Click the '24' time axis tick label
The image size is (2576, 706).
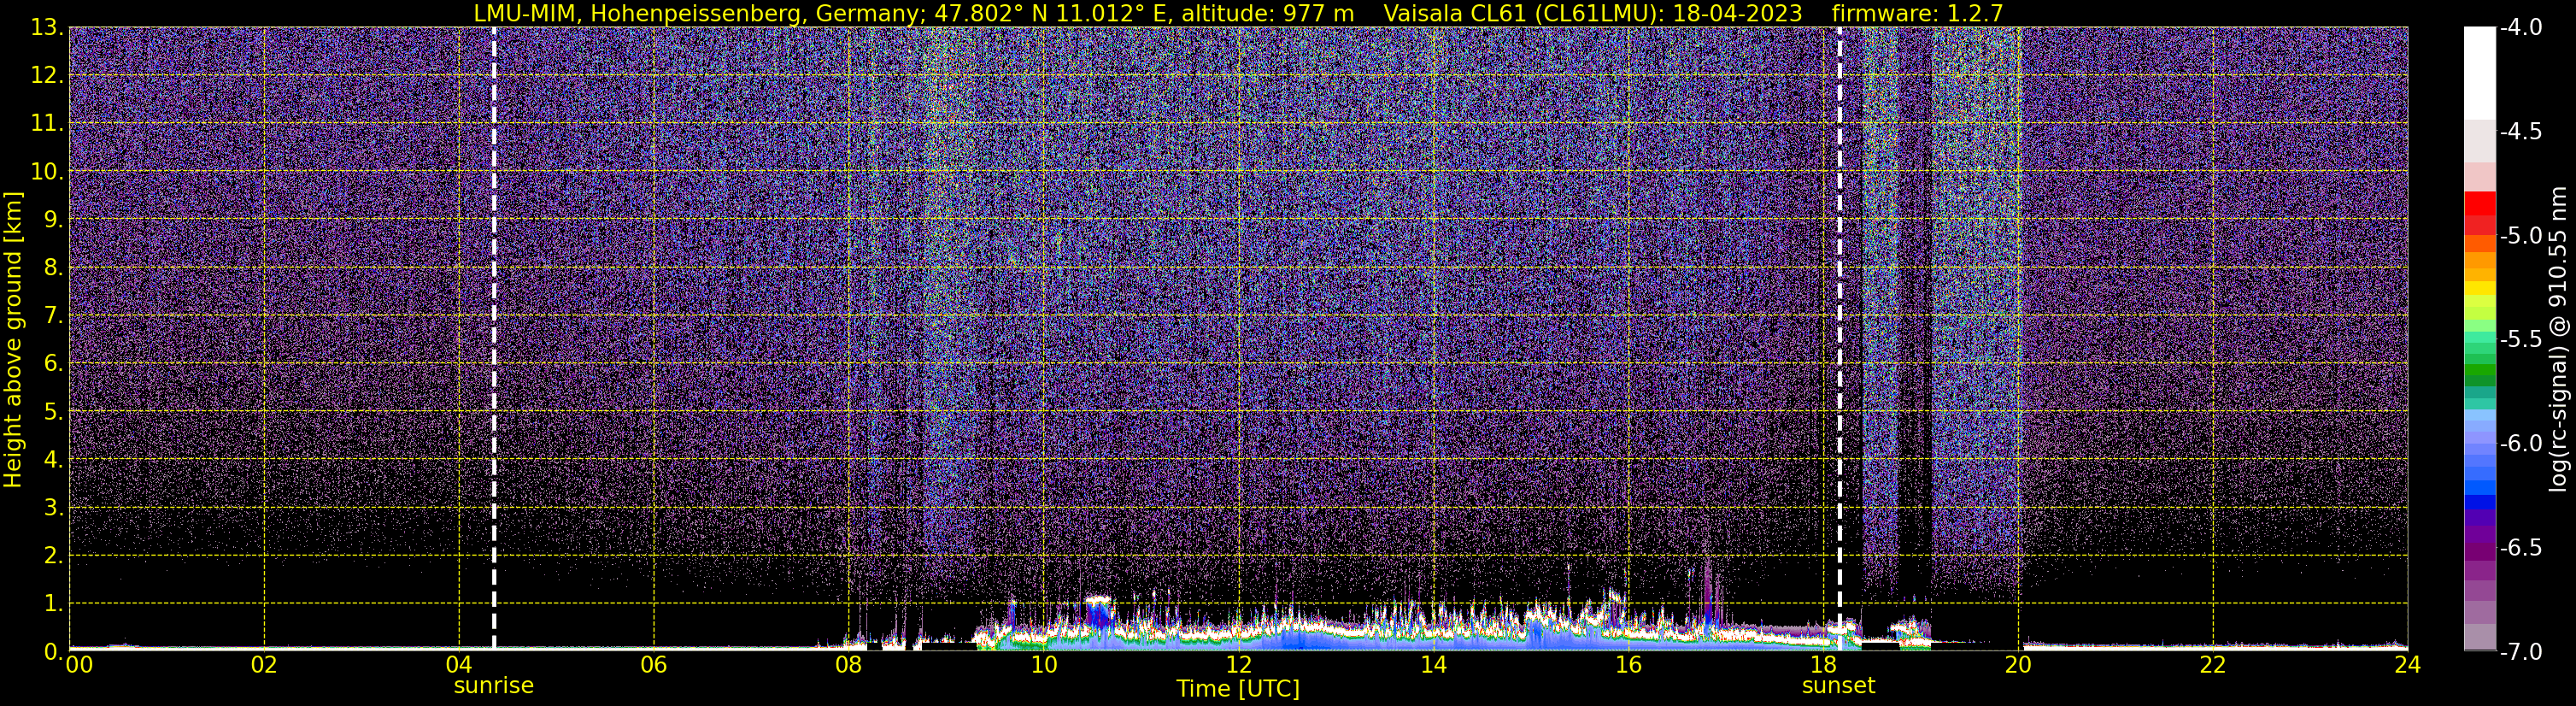pyautogui.click(x=2408, y=665)
